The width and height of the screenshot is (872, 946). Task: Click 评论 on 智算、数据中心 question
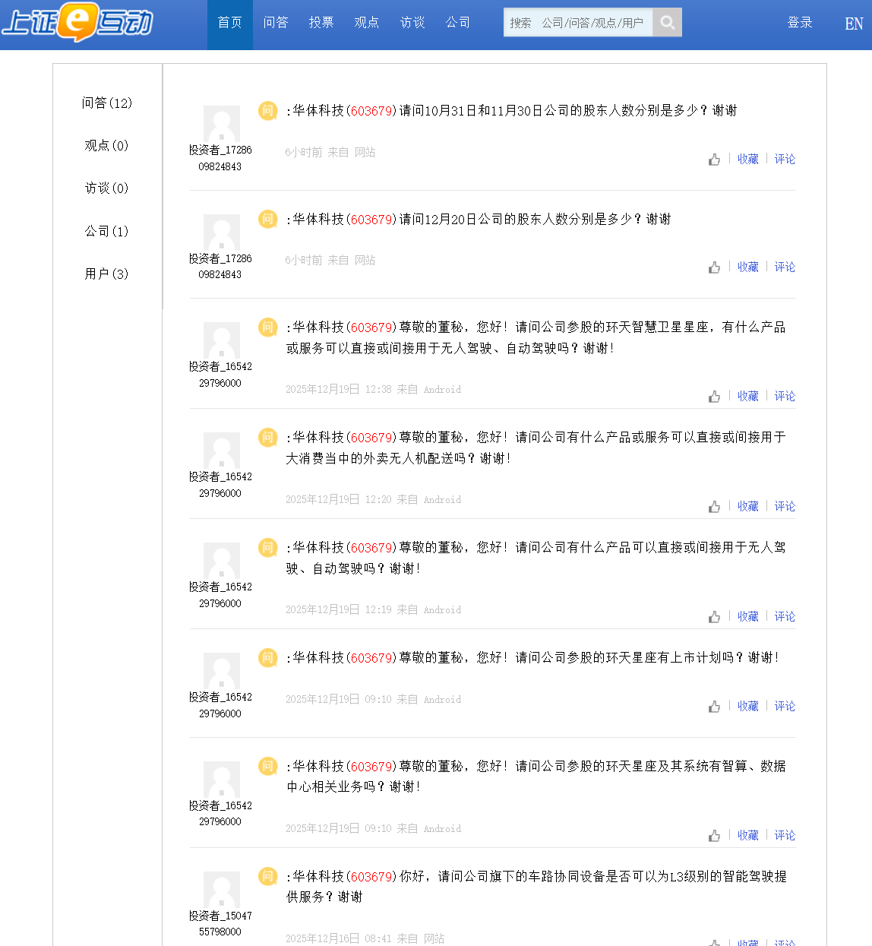click(x=785, y=835)
